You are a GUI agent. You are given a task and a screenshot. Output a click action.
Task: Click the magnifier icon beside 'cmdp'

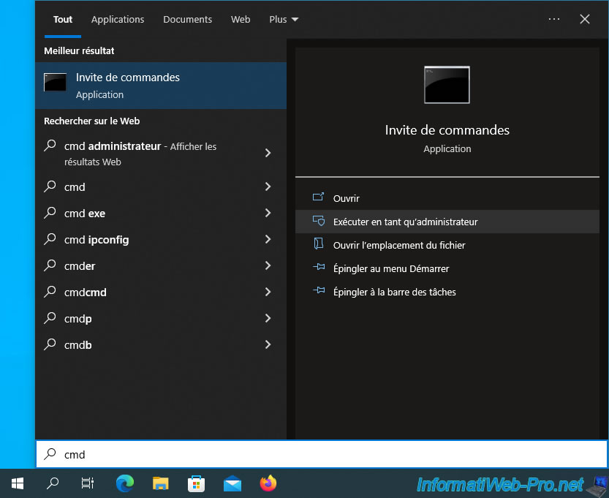coord(50,318)
